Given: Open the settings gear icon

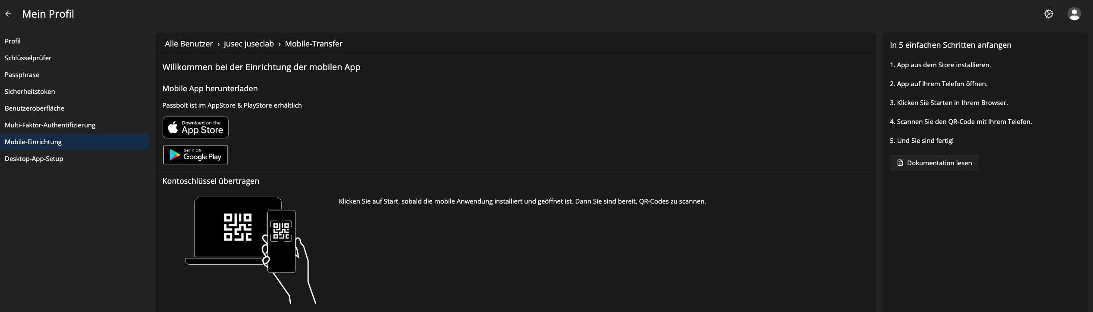Looking at the screenshot, I should click(1049, 14).
